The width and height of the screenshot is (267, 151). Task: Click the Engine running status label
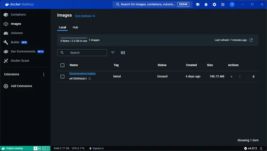point(14,148)
